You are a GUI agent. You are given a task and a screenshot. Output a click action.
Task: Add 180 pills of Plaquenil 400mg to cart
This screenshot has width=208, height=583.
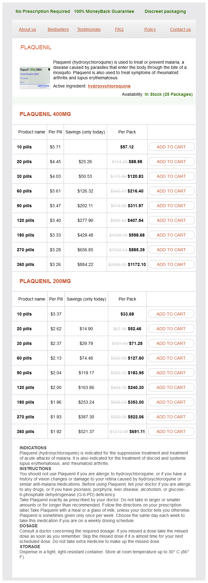[171, 235]
